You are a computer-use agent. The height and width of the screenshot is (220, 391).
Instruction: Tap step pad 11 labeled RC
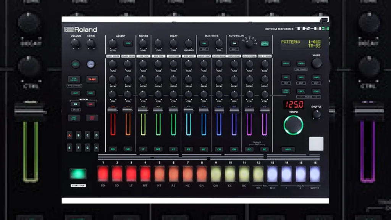click(244, 174)
